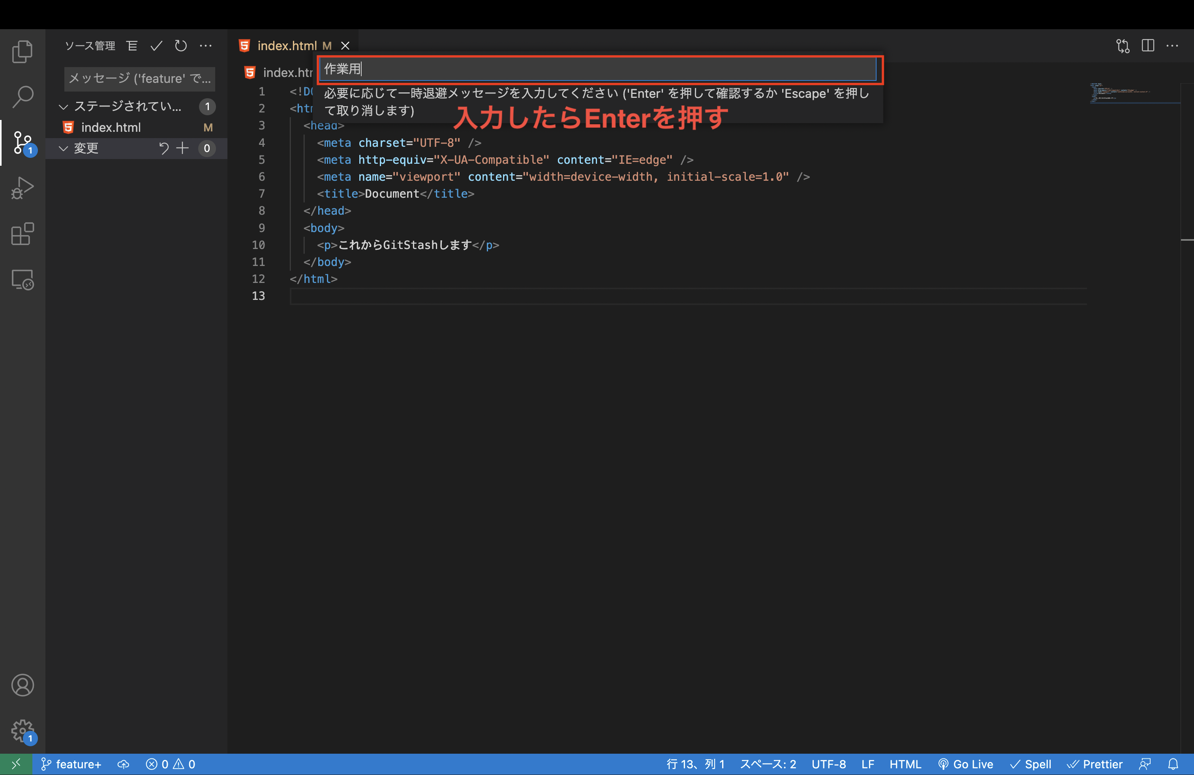Screen dimensions: 1194x775
Task: Split the editor to the right
Action: tap(1148, 46)
